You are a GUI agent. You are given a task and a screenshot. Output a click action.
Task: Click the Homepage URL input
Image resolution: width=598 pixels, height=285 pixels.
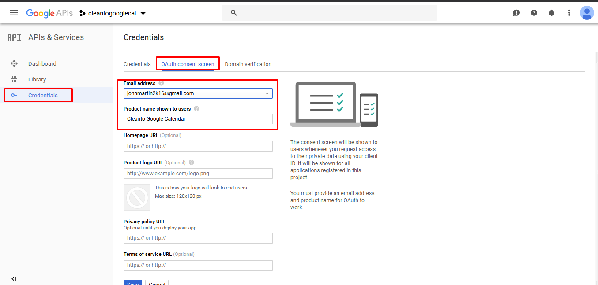(x=198, y=146)
